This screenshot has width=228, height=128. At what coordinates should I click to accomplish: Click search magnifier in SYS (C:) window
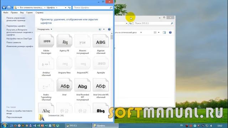(x=172, y=23)
